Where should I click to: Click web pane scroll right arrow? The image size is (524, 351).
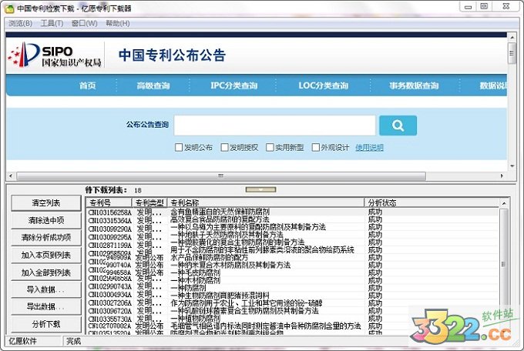tap(502, 175)
